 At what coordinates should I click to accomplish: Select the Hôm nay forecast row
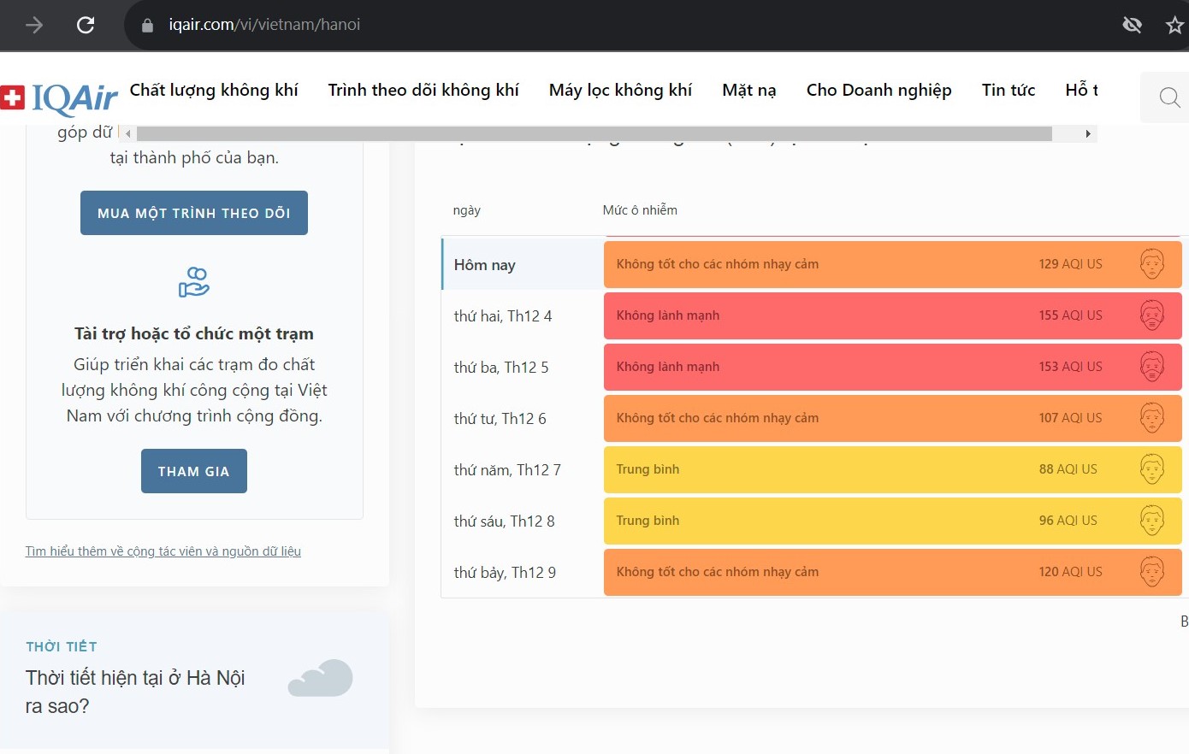[x=811, y=264]
